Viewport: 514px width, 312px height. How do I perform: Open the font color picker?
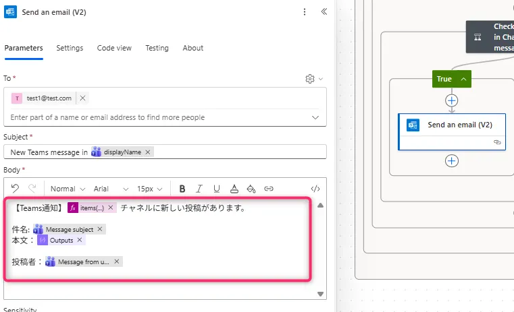coord(234,189)
